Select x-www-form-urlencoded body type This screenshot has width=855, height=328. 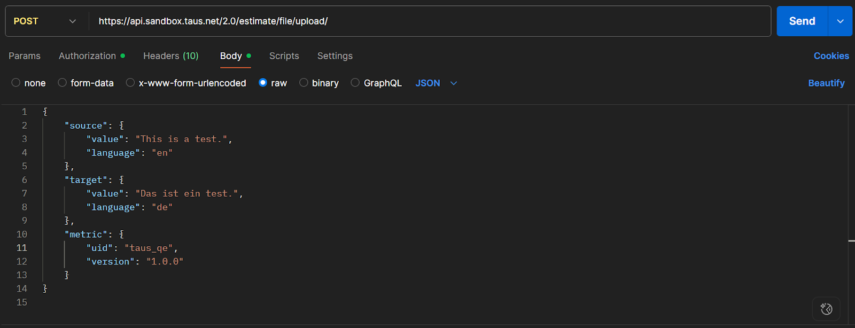pyautogui.click(x=186, y=83)
